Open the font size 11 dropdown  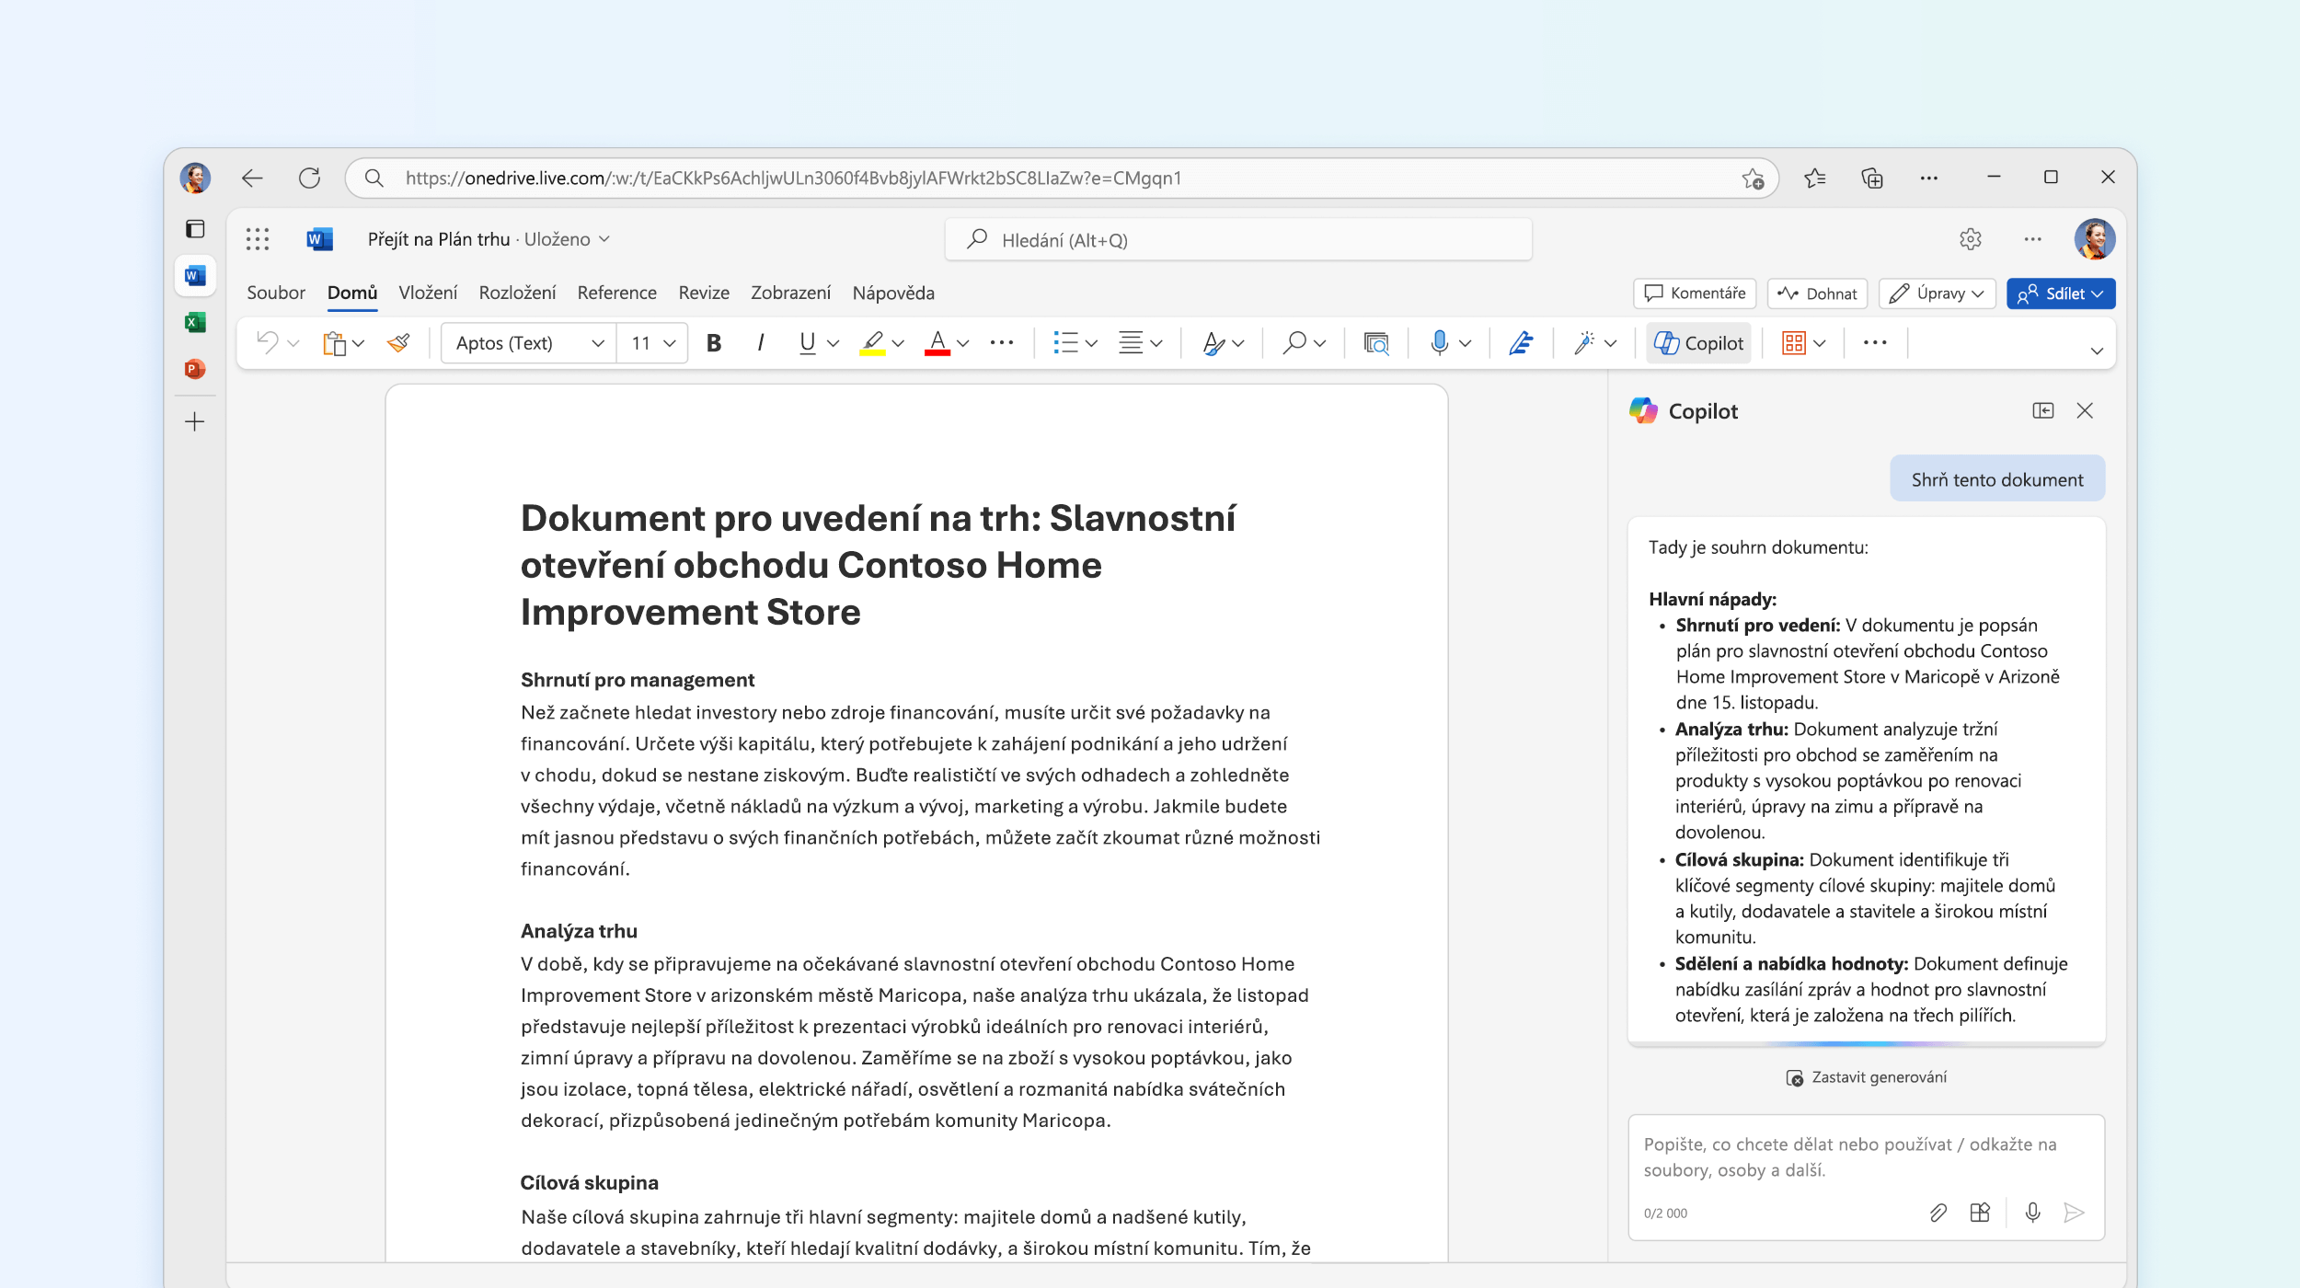coord(652,343)
